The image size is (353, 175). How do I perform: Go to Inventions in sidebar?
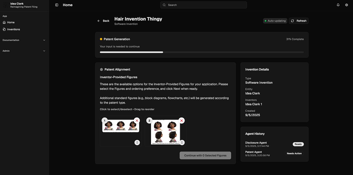13,29
